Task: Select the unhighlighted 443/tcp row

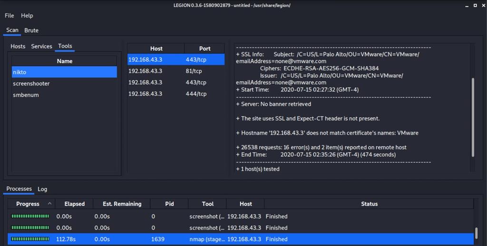Action: pos(176,82)
